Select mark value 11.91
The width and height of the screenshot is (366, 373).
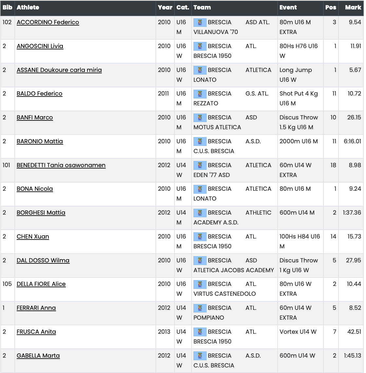(x=356, y=46)
